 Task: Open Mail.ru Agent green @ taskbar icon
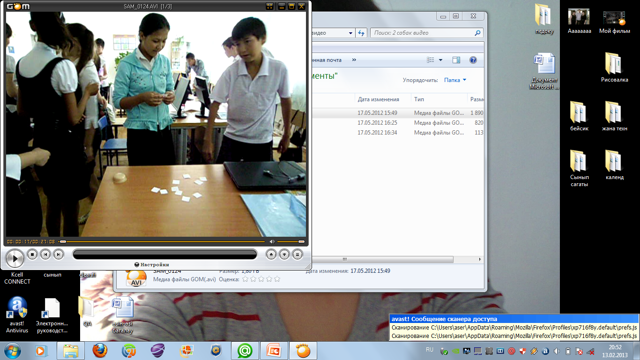245,351
